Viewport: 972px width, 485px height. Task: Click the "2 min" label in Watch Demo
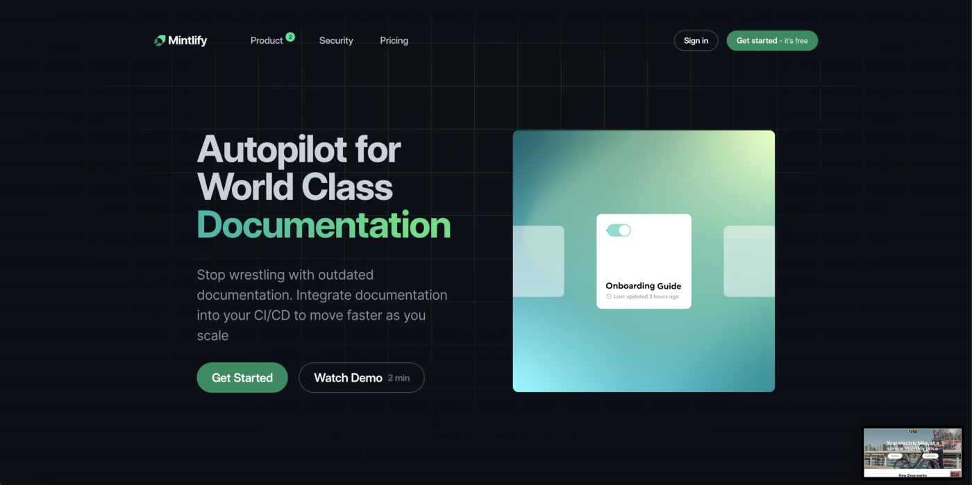pos(399,378)
